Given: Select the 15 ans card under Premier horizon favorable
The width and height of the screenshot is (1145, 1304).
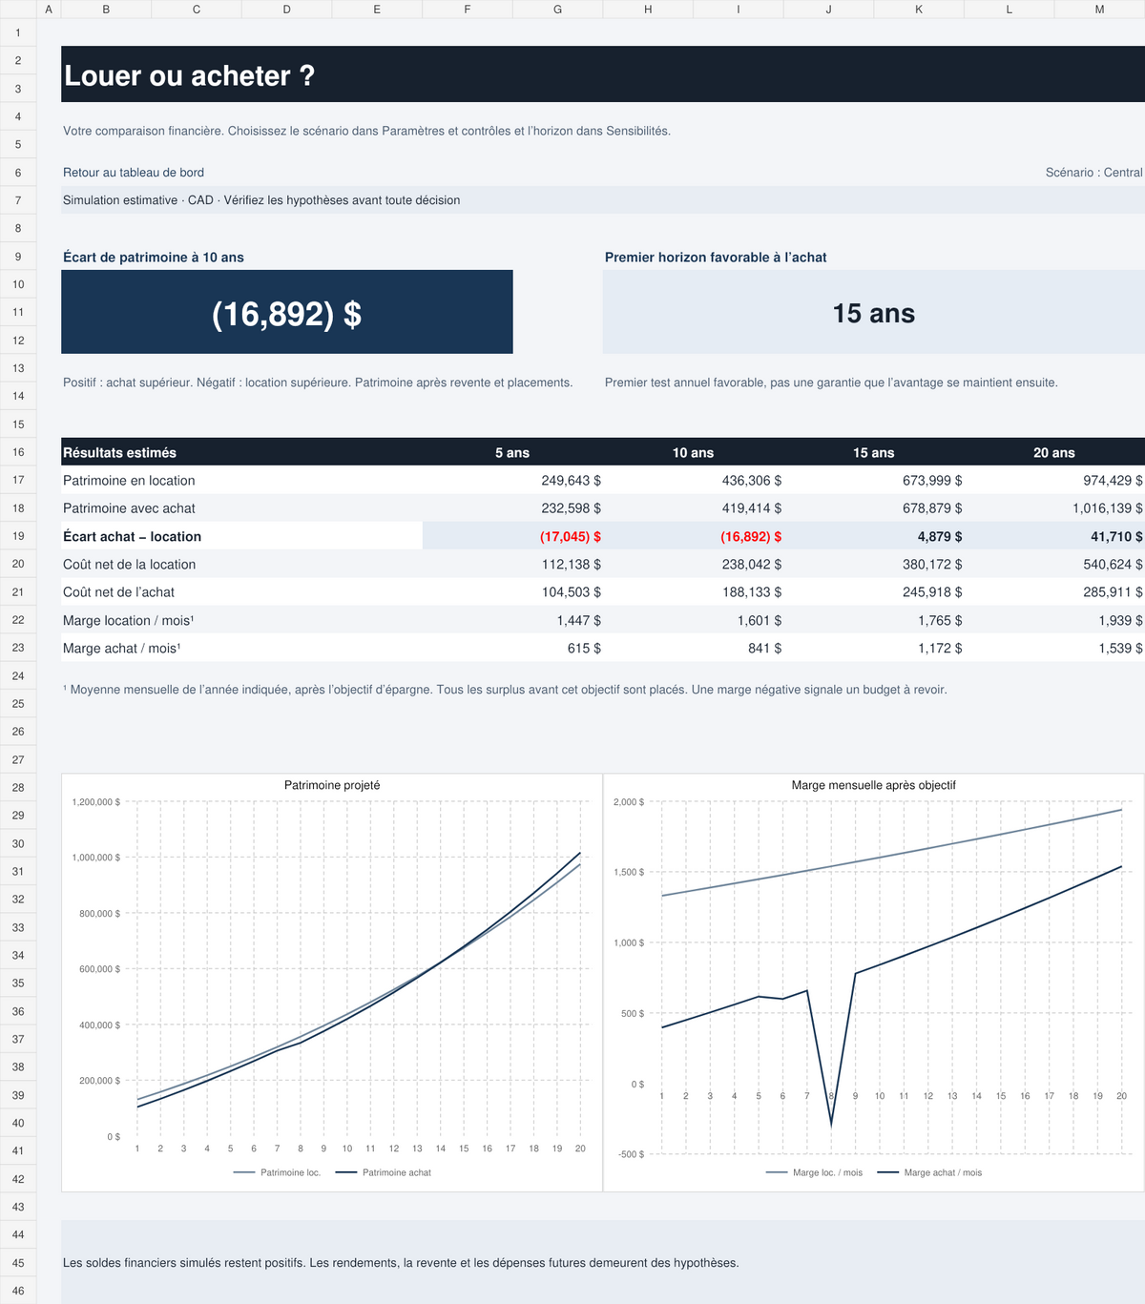Looking at the screenshot, I should point(874,312).
